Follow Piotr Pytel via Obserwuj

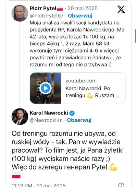80,16
